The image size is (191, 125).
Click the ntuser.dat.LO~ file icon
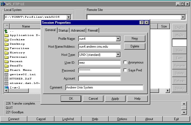[x=6, y=83]
